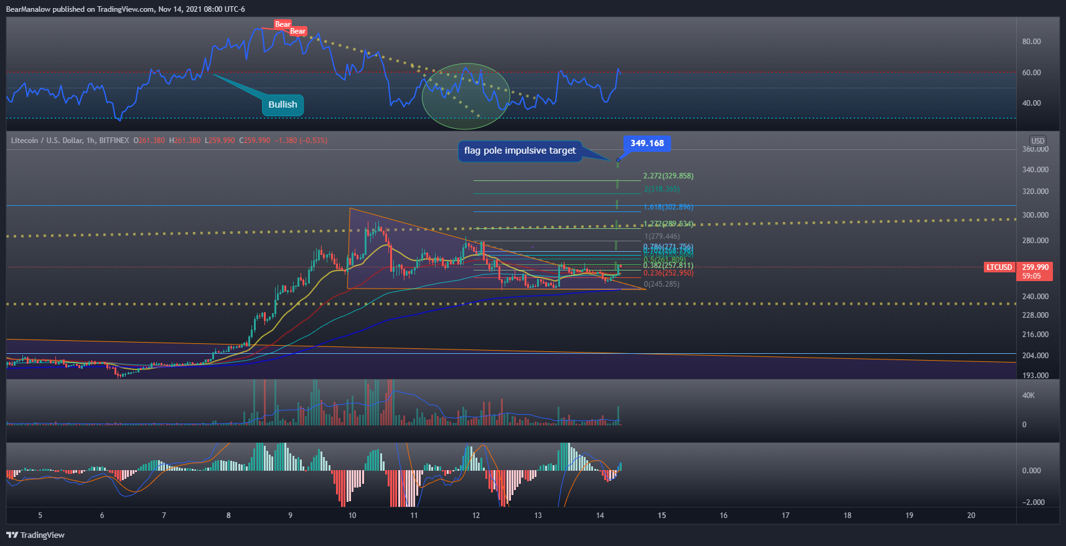This screenshot has width=1066, height=546.
Task: Click the BearManalow publisher header text
Action: click(x=125, y=9)
